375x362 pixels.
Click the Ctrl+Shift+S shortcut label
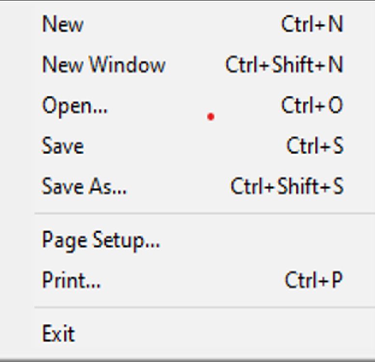287,186
